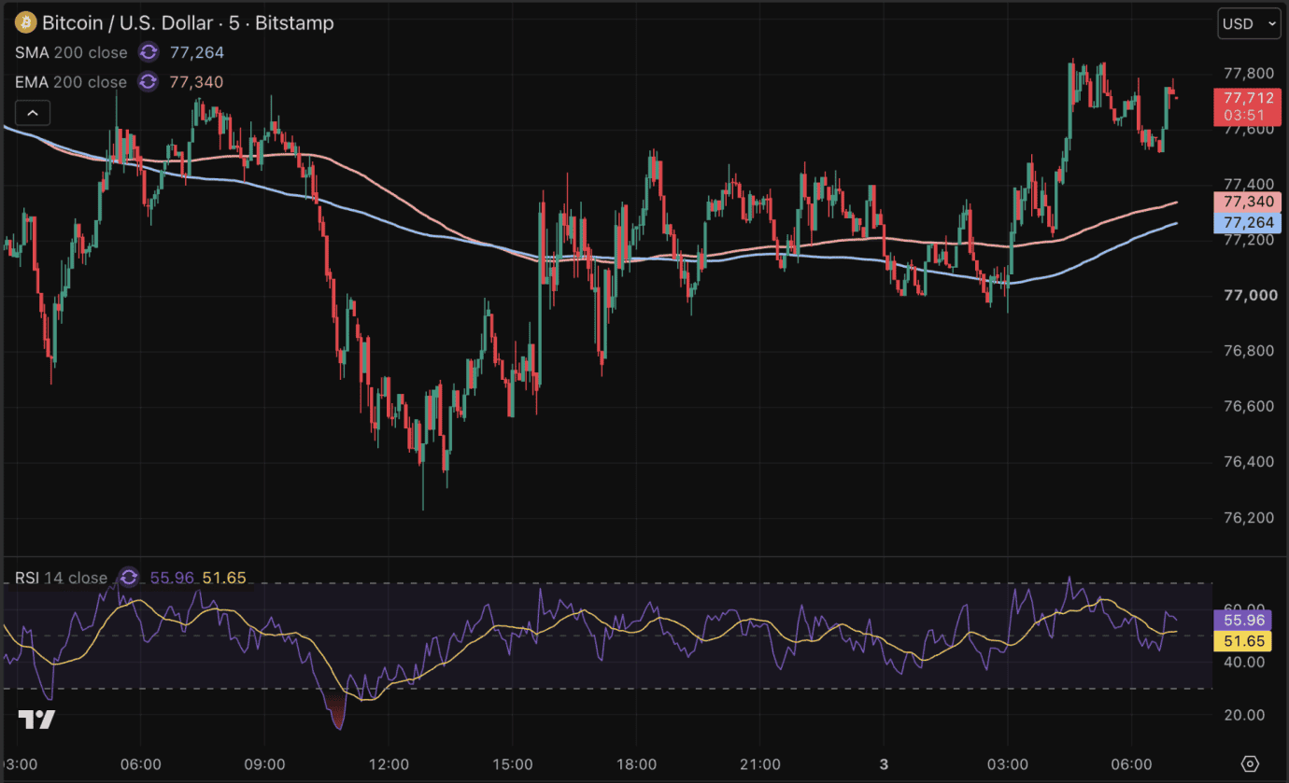Click the purple icon next to RSI 14 close
The image size is (1289, 783).
[129, 578]
